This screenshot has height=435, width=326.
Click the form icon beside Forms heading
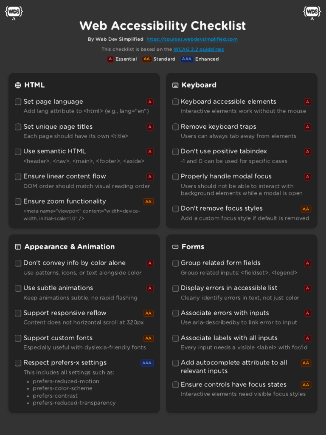point(175,247)
